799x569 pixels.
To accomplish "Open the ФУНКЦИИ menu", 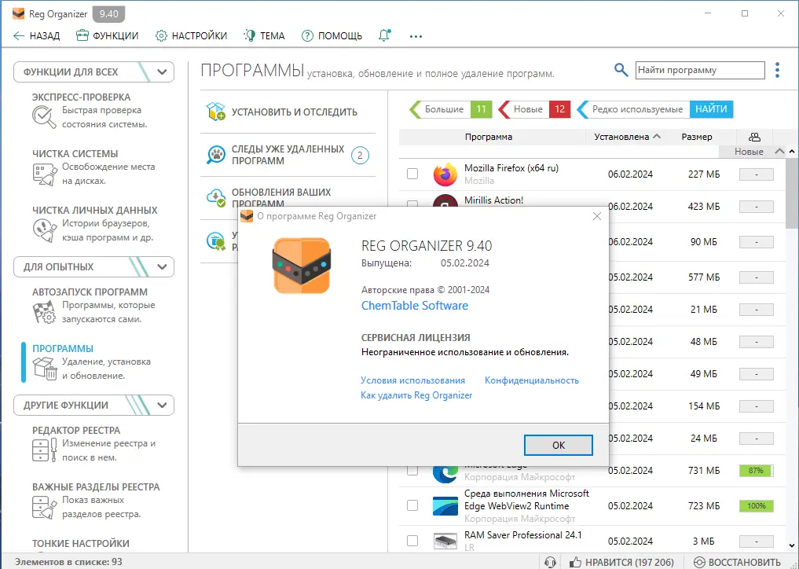I will (107, 35).
